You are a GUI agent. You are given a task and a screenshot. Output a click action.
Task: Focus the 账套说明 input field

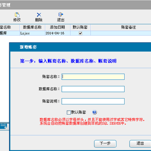[x=93, y=102]
